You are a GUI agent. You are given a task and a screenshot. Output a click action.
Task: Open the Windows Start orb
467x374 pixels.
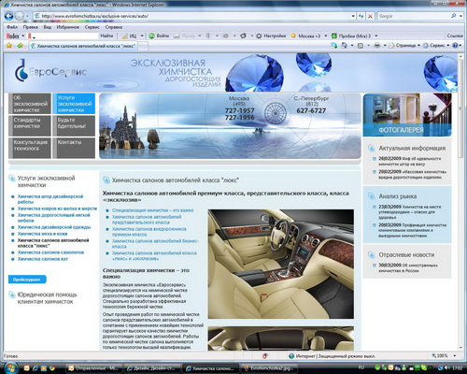click(10, 367)
